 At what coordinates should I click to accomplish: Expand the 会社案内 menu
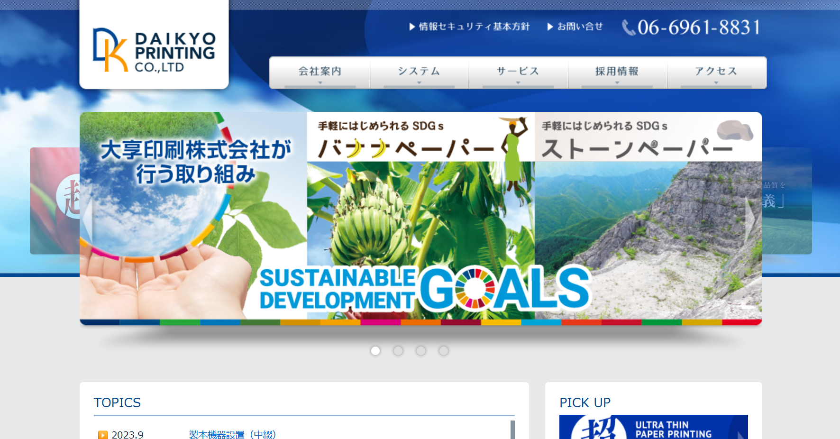click(320, 73)
